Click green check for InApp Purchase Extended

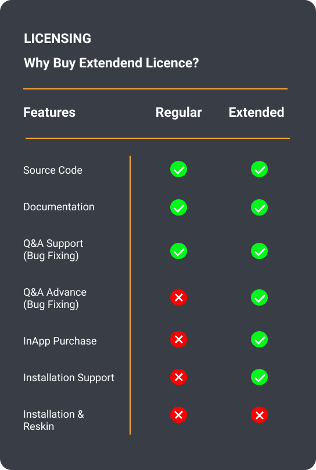[259, 339]
